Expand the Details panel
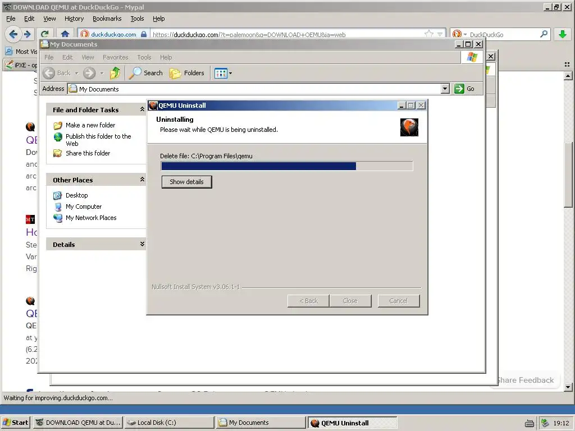Viewport: 575px width, 431px height. pos(142,244)
